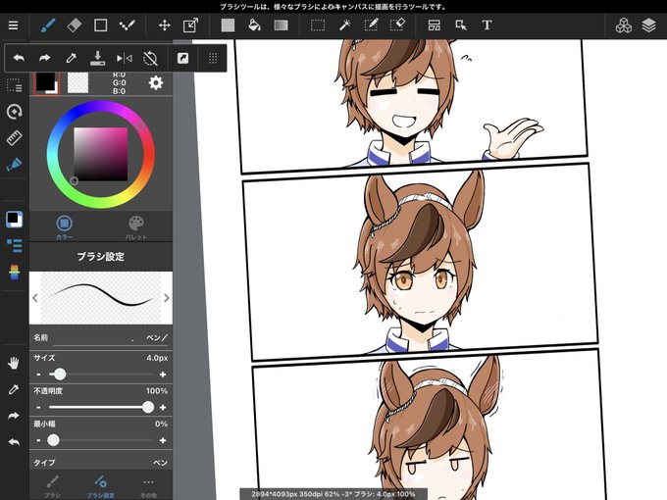
Task: Reset the canvas rotation
Action: tap(150, 58)
